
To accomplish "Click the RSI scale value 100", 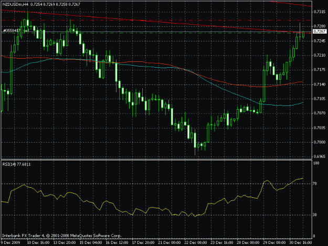I will point(316,163).
